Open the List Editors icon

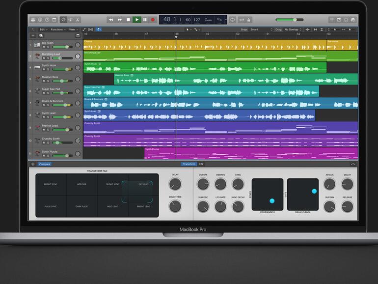coord(332,20)
